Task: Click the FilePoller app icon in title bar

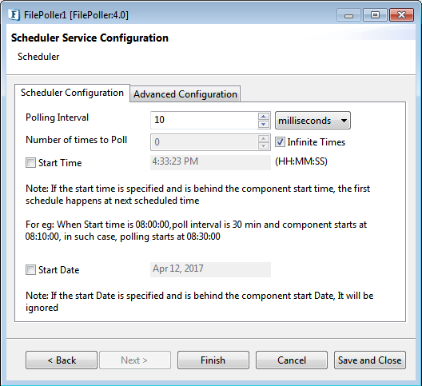Action: [14, 15]
